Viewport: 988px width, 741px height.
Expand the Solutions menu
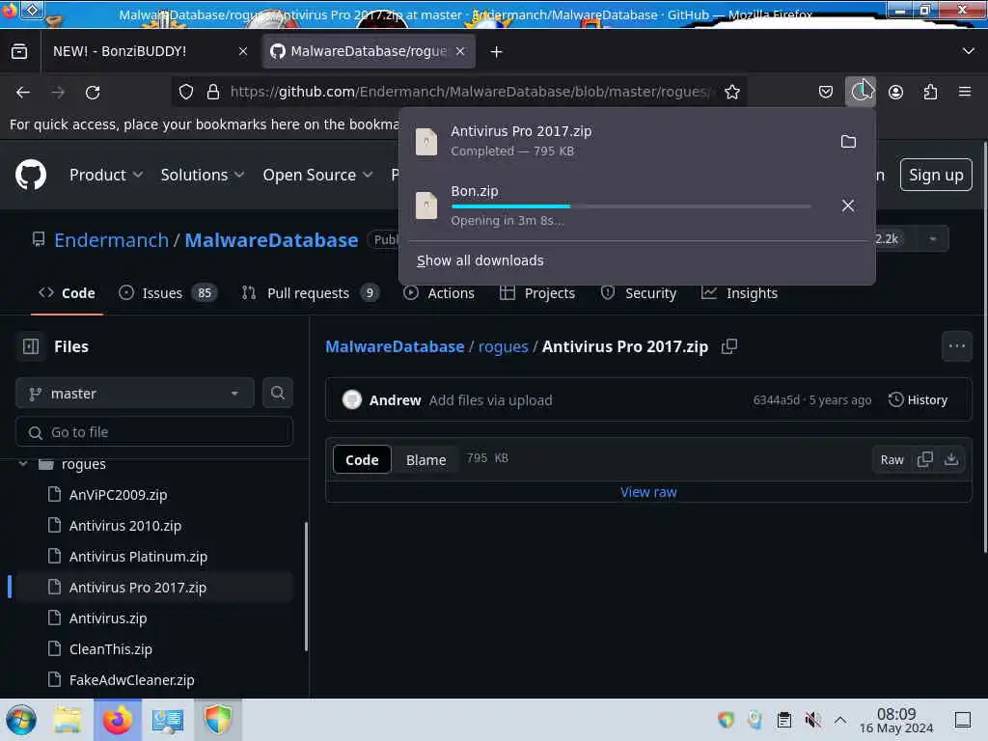click(203, 176)
